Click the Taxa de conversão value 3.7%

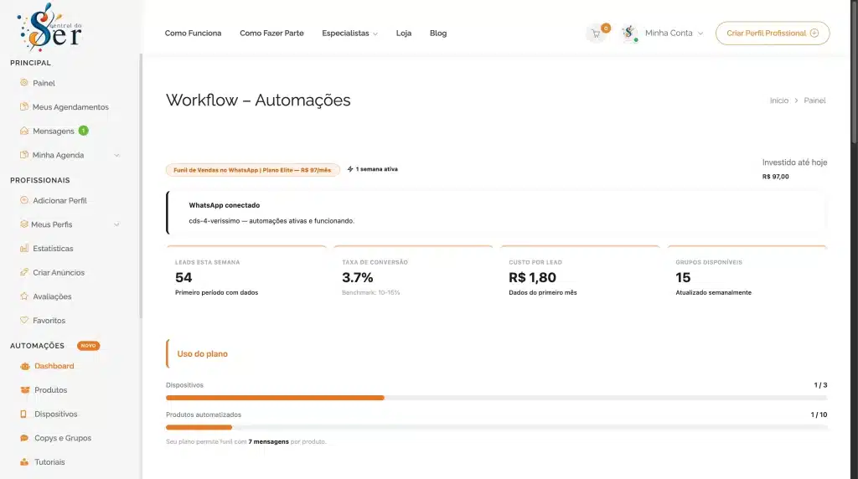[x=357, y=278]
